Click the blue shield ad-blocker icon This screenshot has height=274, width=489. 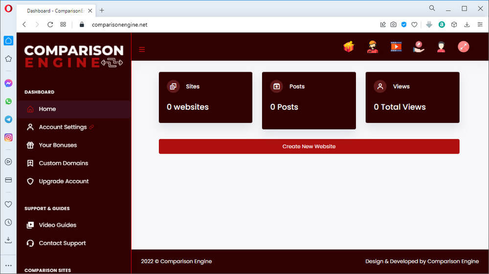pos(404,24)
